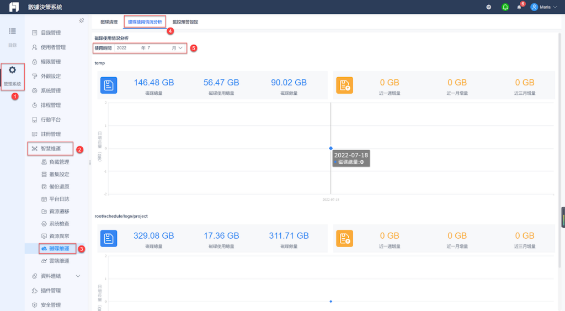Viewport: 565px width, 311px height.
Task: Click the 資料連結 link icon
Action: [x=35, y=276]
